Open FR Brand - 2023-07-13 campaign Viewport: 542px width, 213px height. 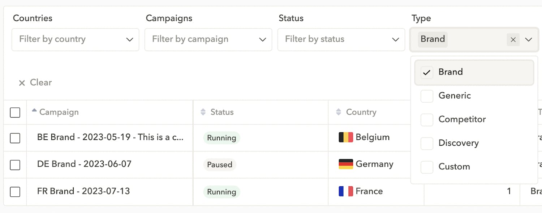(83, 191)
